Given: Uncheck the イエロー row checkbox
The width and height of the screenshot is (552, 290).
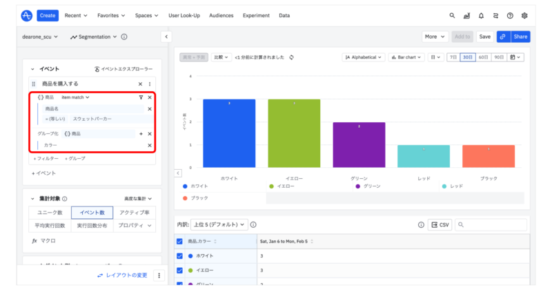Looking at the screenshot, I should (x=181, y=271).
